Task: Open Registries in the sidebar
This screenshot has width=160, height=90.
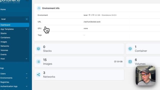Action: pos(5,82)
